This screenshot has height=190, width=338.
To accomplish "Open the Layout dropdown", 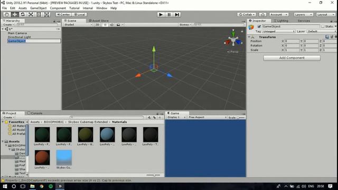I will coord(326,14).
